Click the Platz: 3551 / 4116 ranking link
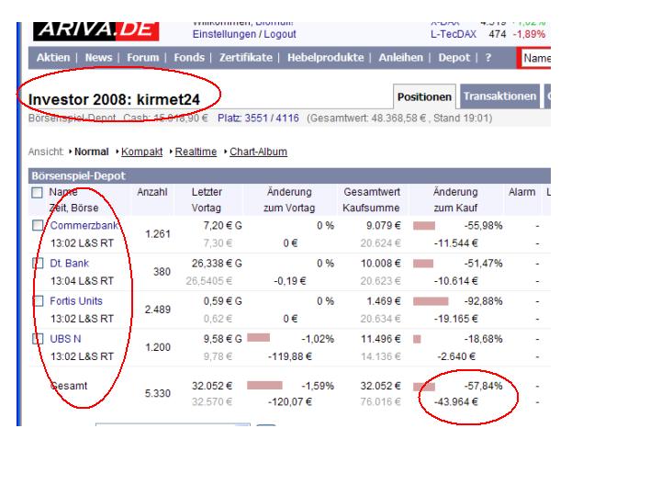Screen dimensions: 661x496 [x=258, y=118]
